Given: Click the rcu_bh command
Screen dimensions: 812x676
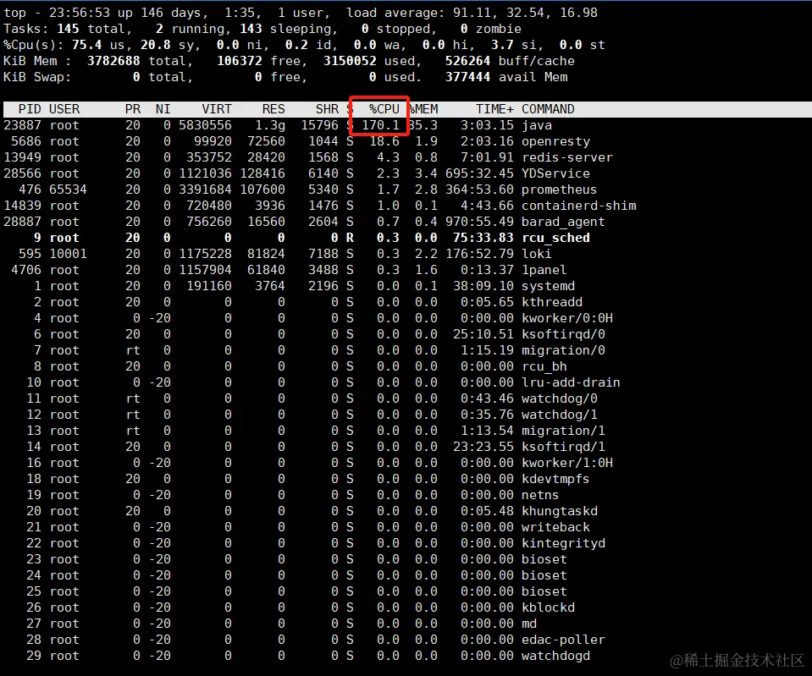Looking at the screenshot, I should pyautogui.click(x=544, y=366).
